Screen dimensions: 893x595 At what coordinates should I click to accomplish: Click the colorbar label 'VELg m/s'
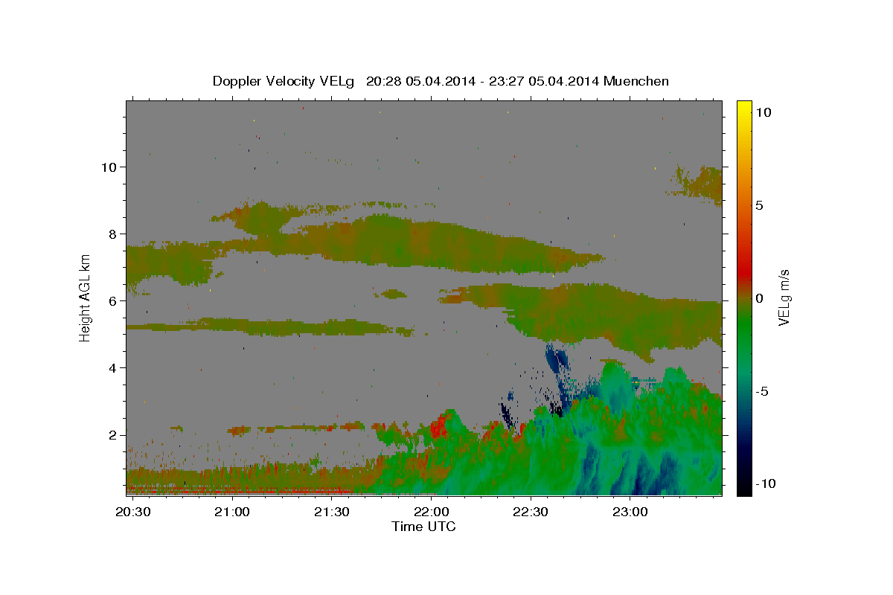pyautogui.click(x=784, y=297)
